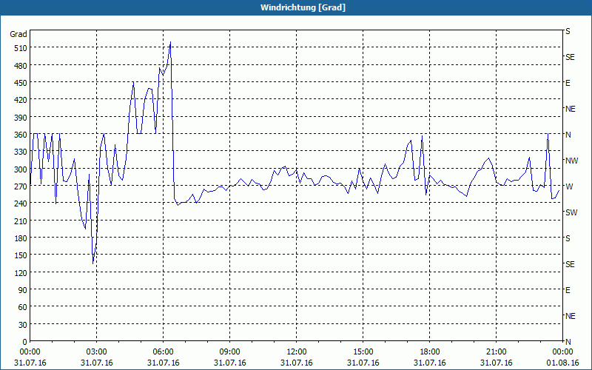Click the 480 value on the degree axis
The image size is (592, 370).
pos(21,66)
